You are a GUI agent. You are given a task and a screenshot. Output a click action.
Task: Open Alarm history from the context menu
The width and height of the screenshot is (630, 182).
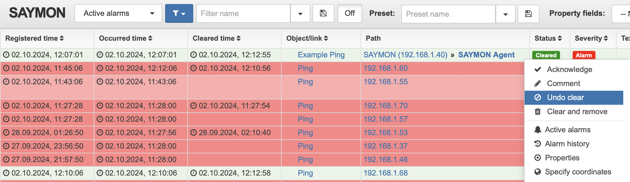click(x=574, y=144)
